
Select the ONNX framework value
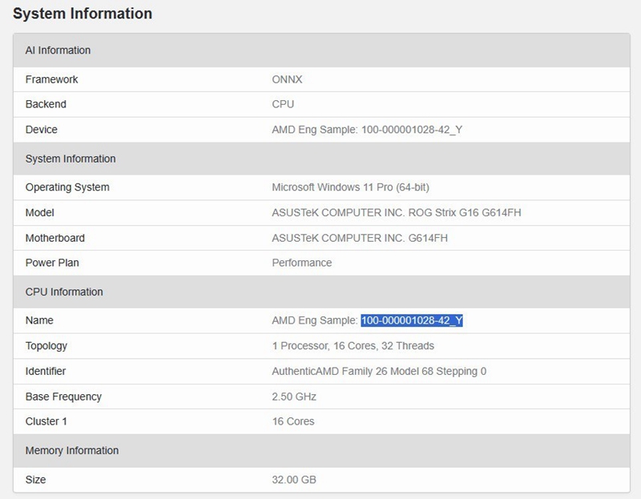click(x=287, y=79)
